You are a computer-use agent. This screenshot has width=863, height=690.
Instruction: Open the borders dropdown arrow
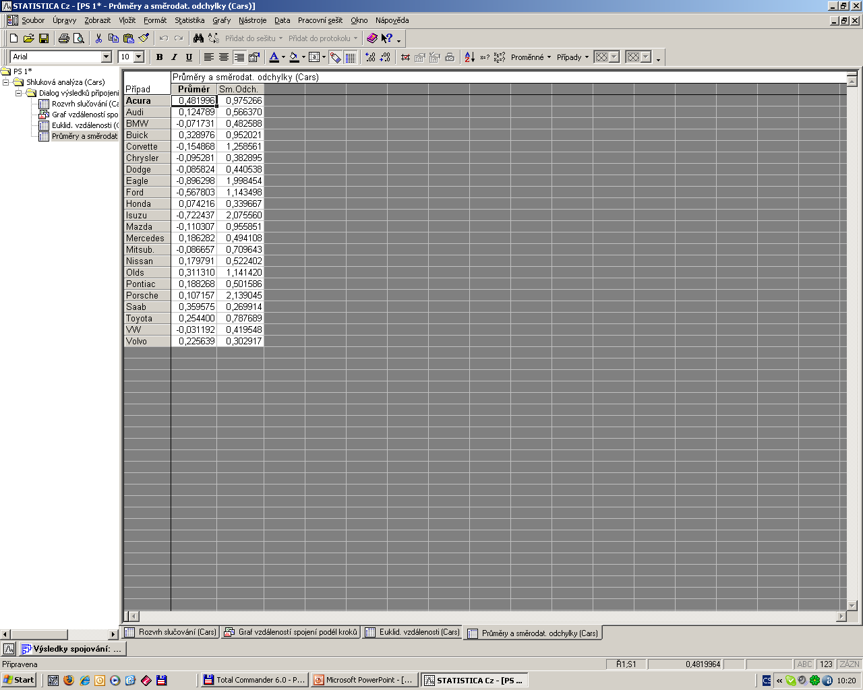pos(324,57)
